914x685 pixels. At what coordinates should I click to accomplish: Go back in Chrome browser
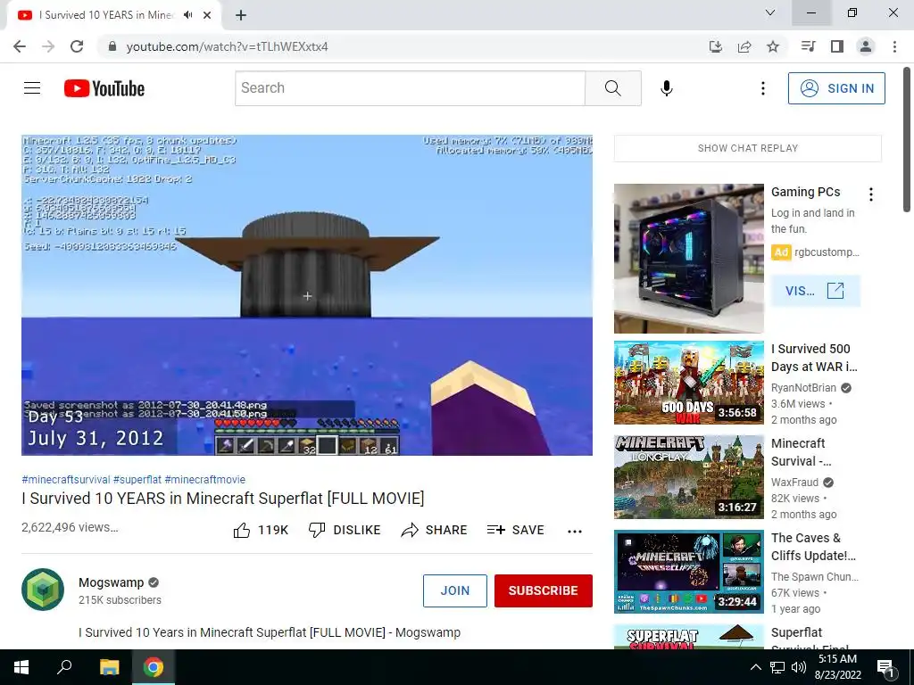tap(20, 46)
